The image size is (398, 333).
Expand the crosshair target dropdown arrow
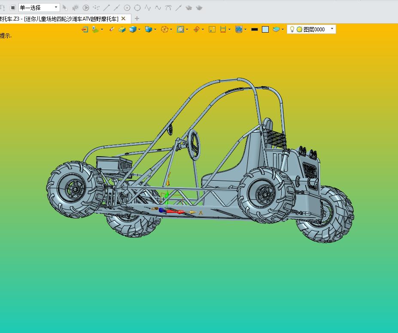203,30
